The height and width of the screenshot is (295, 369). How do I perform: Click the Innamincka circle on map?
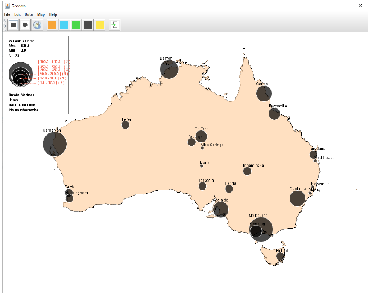(x=247, y=171)
